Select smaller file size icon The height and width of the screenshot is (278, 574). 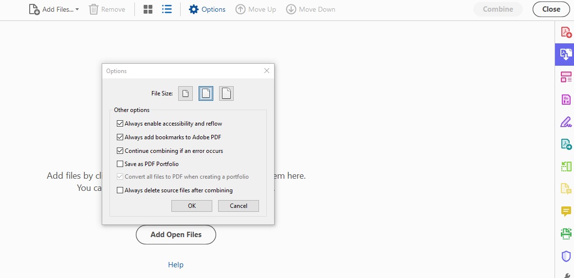pyautogui.click(x=185, y=93)
